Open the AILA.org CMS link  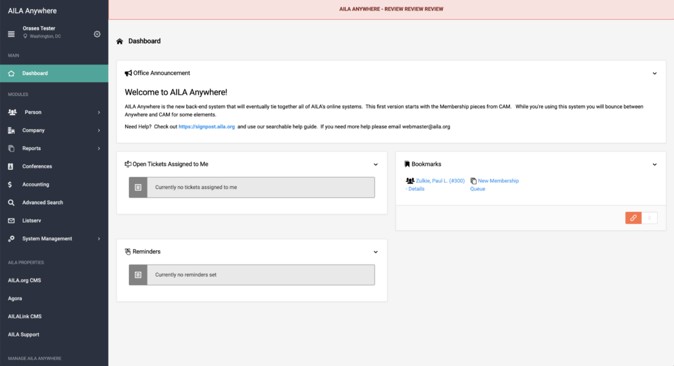tap(24, 280)
